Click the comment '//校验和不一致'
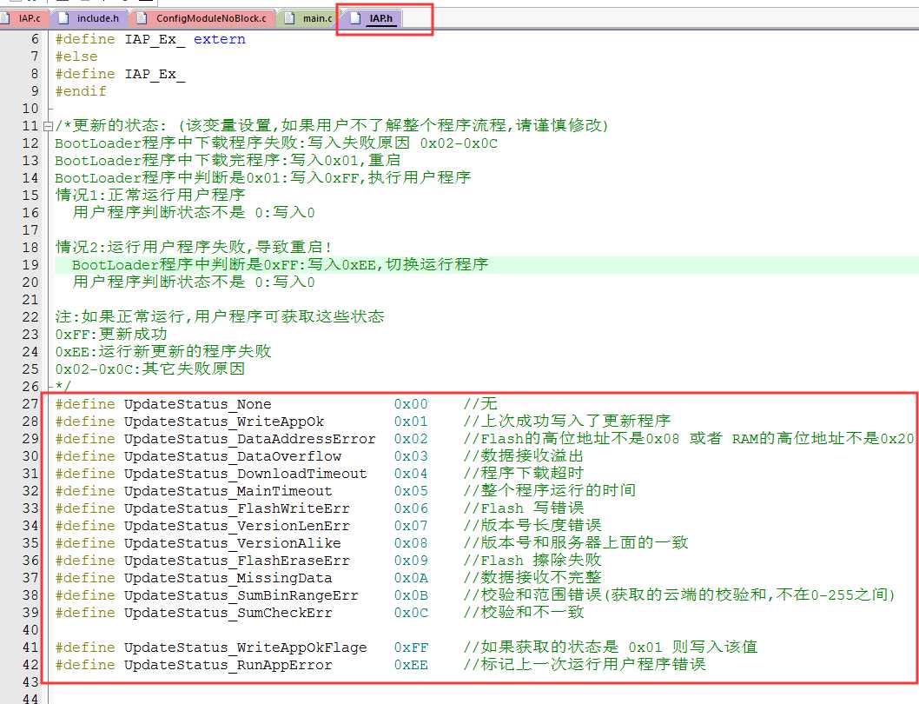This screenshot has height=704, width=919. pos(524,613)
